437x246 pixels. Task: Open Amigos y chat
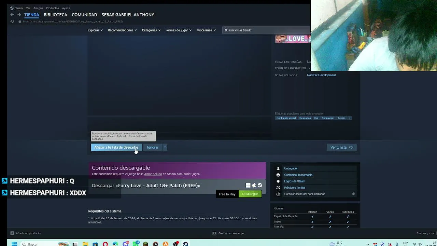[x=425, y=233]
